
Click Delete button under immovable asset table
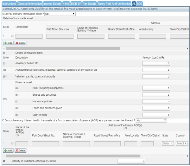pyautogui.click(x=20, y=43)
